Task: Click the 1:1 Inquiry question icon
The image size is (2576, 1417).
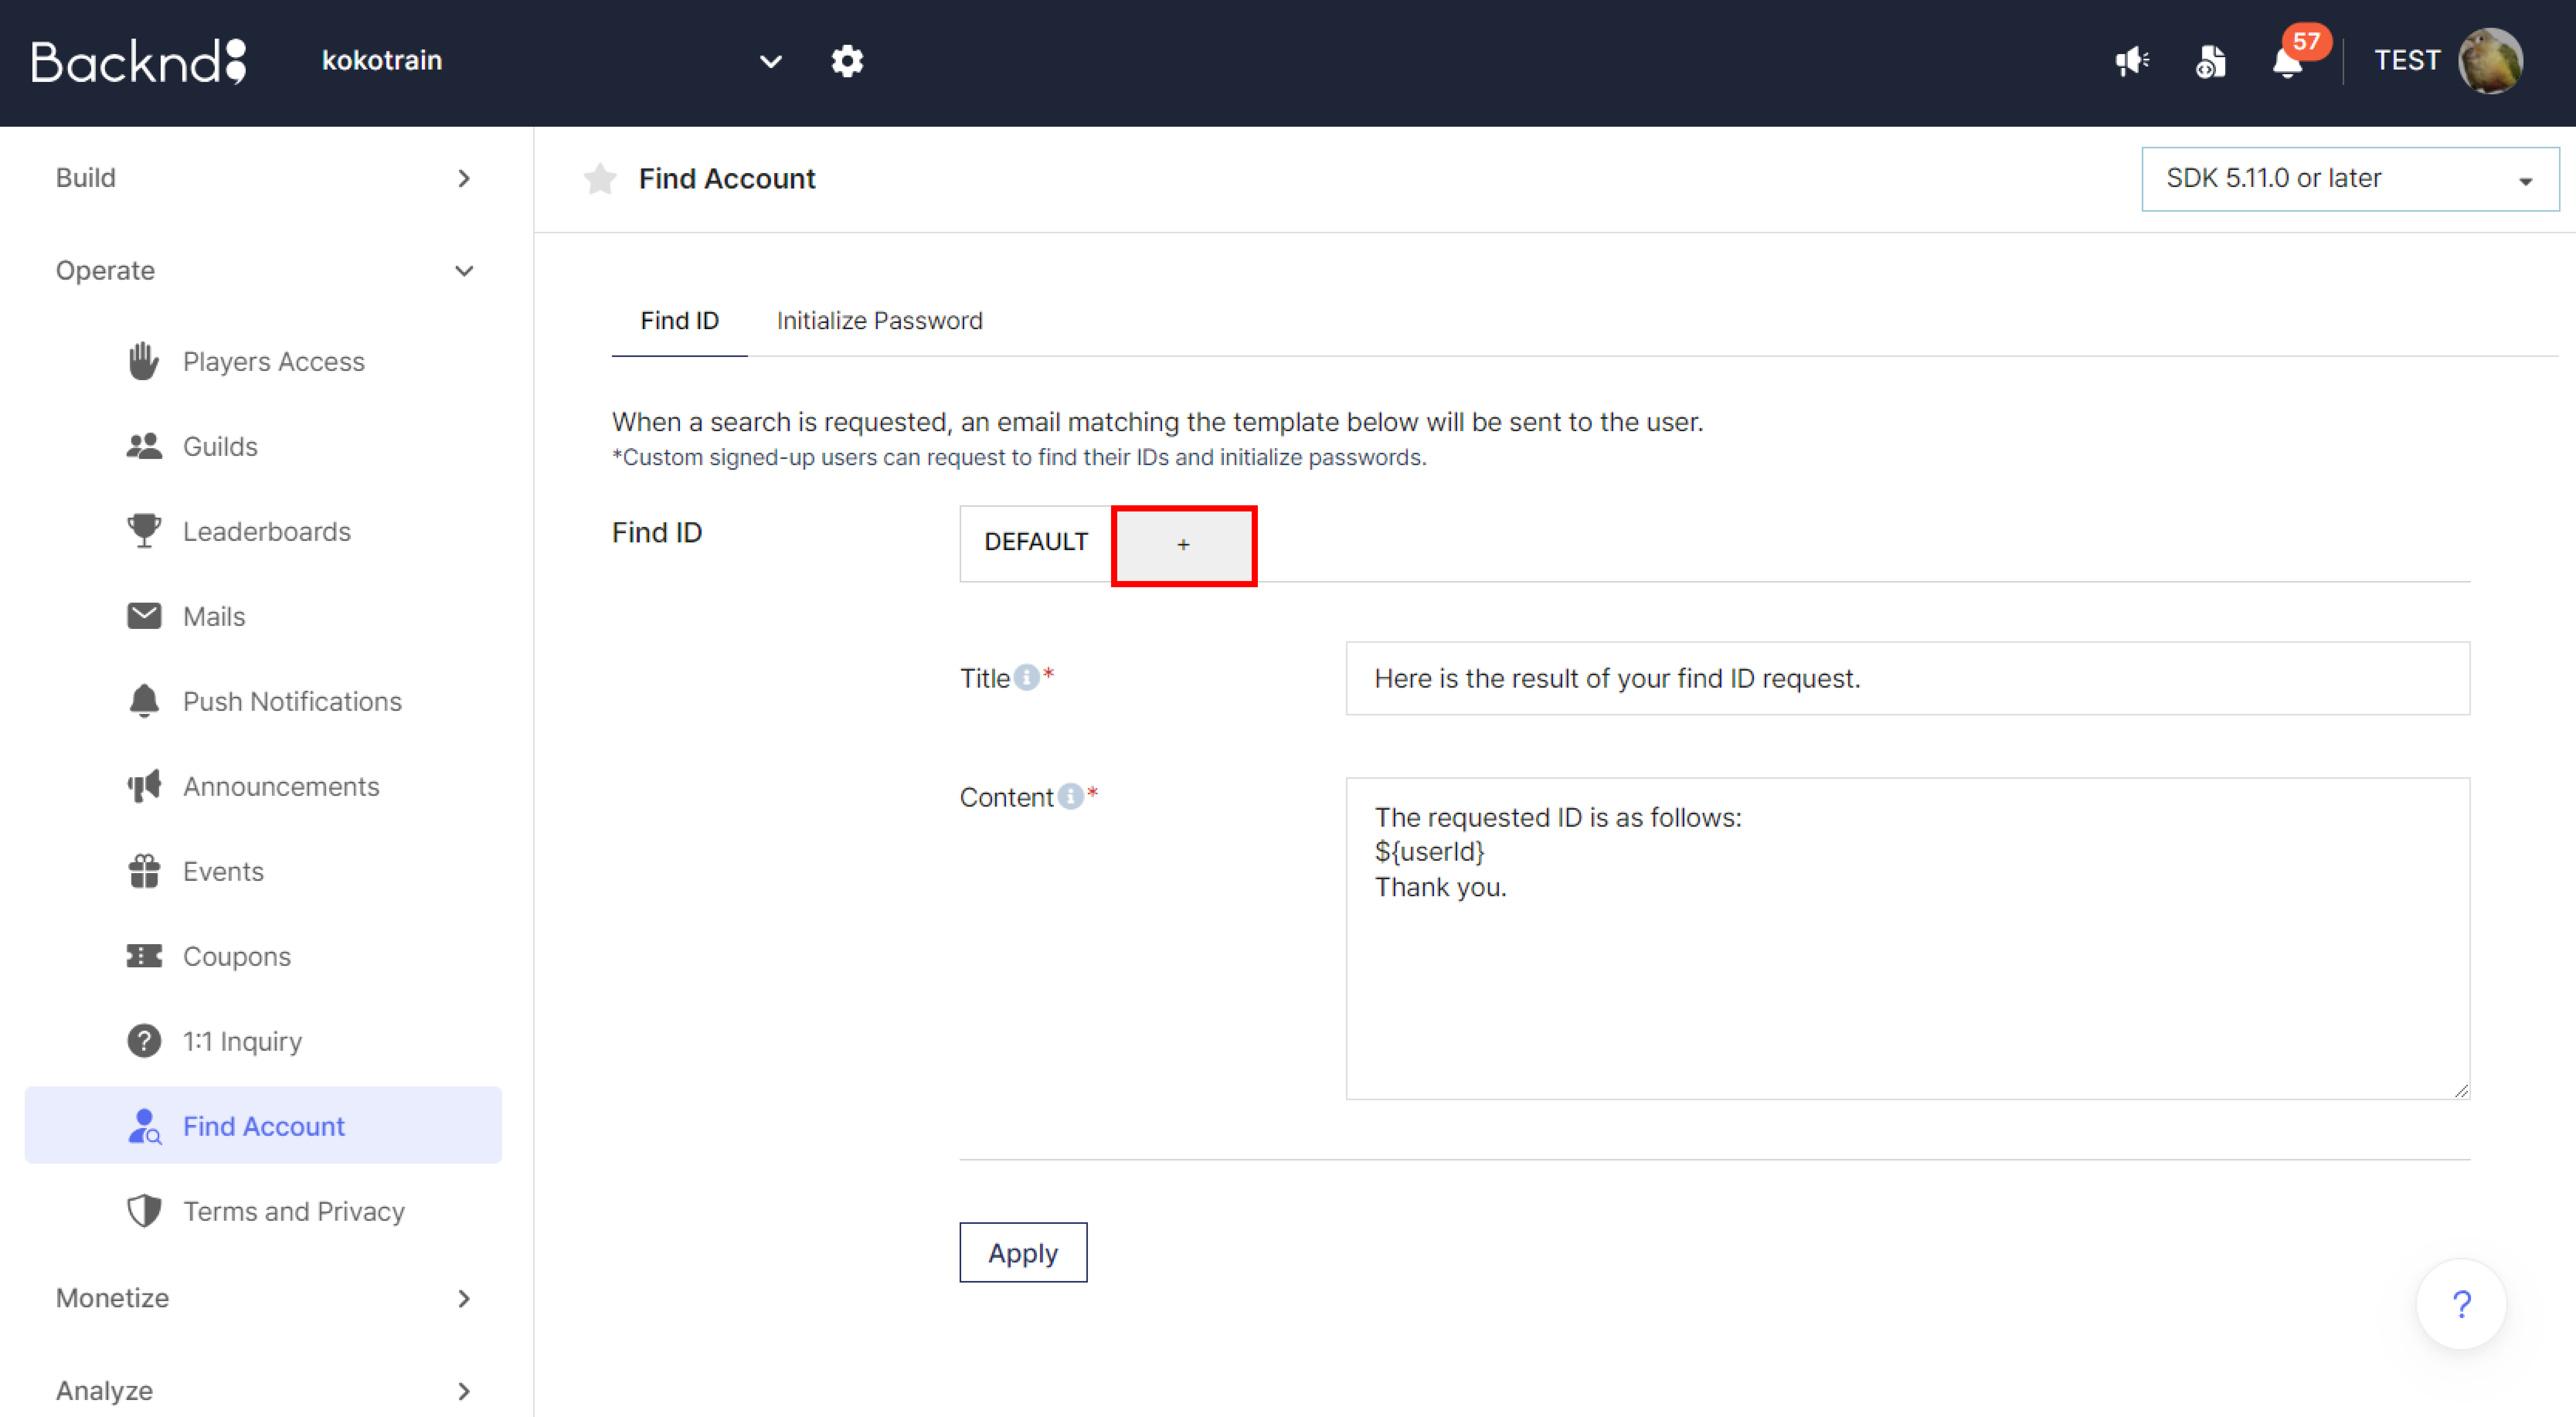Action: tap(144, 1041)
